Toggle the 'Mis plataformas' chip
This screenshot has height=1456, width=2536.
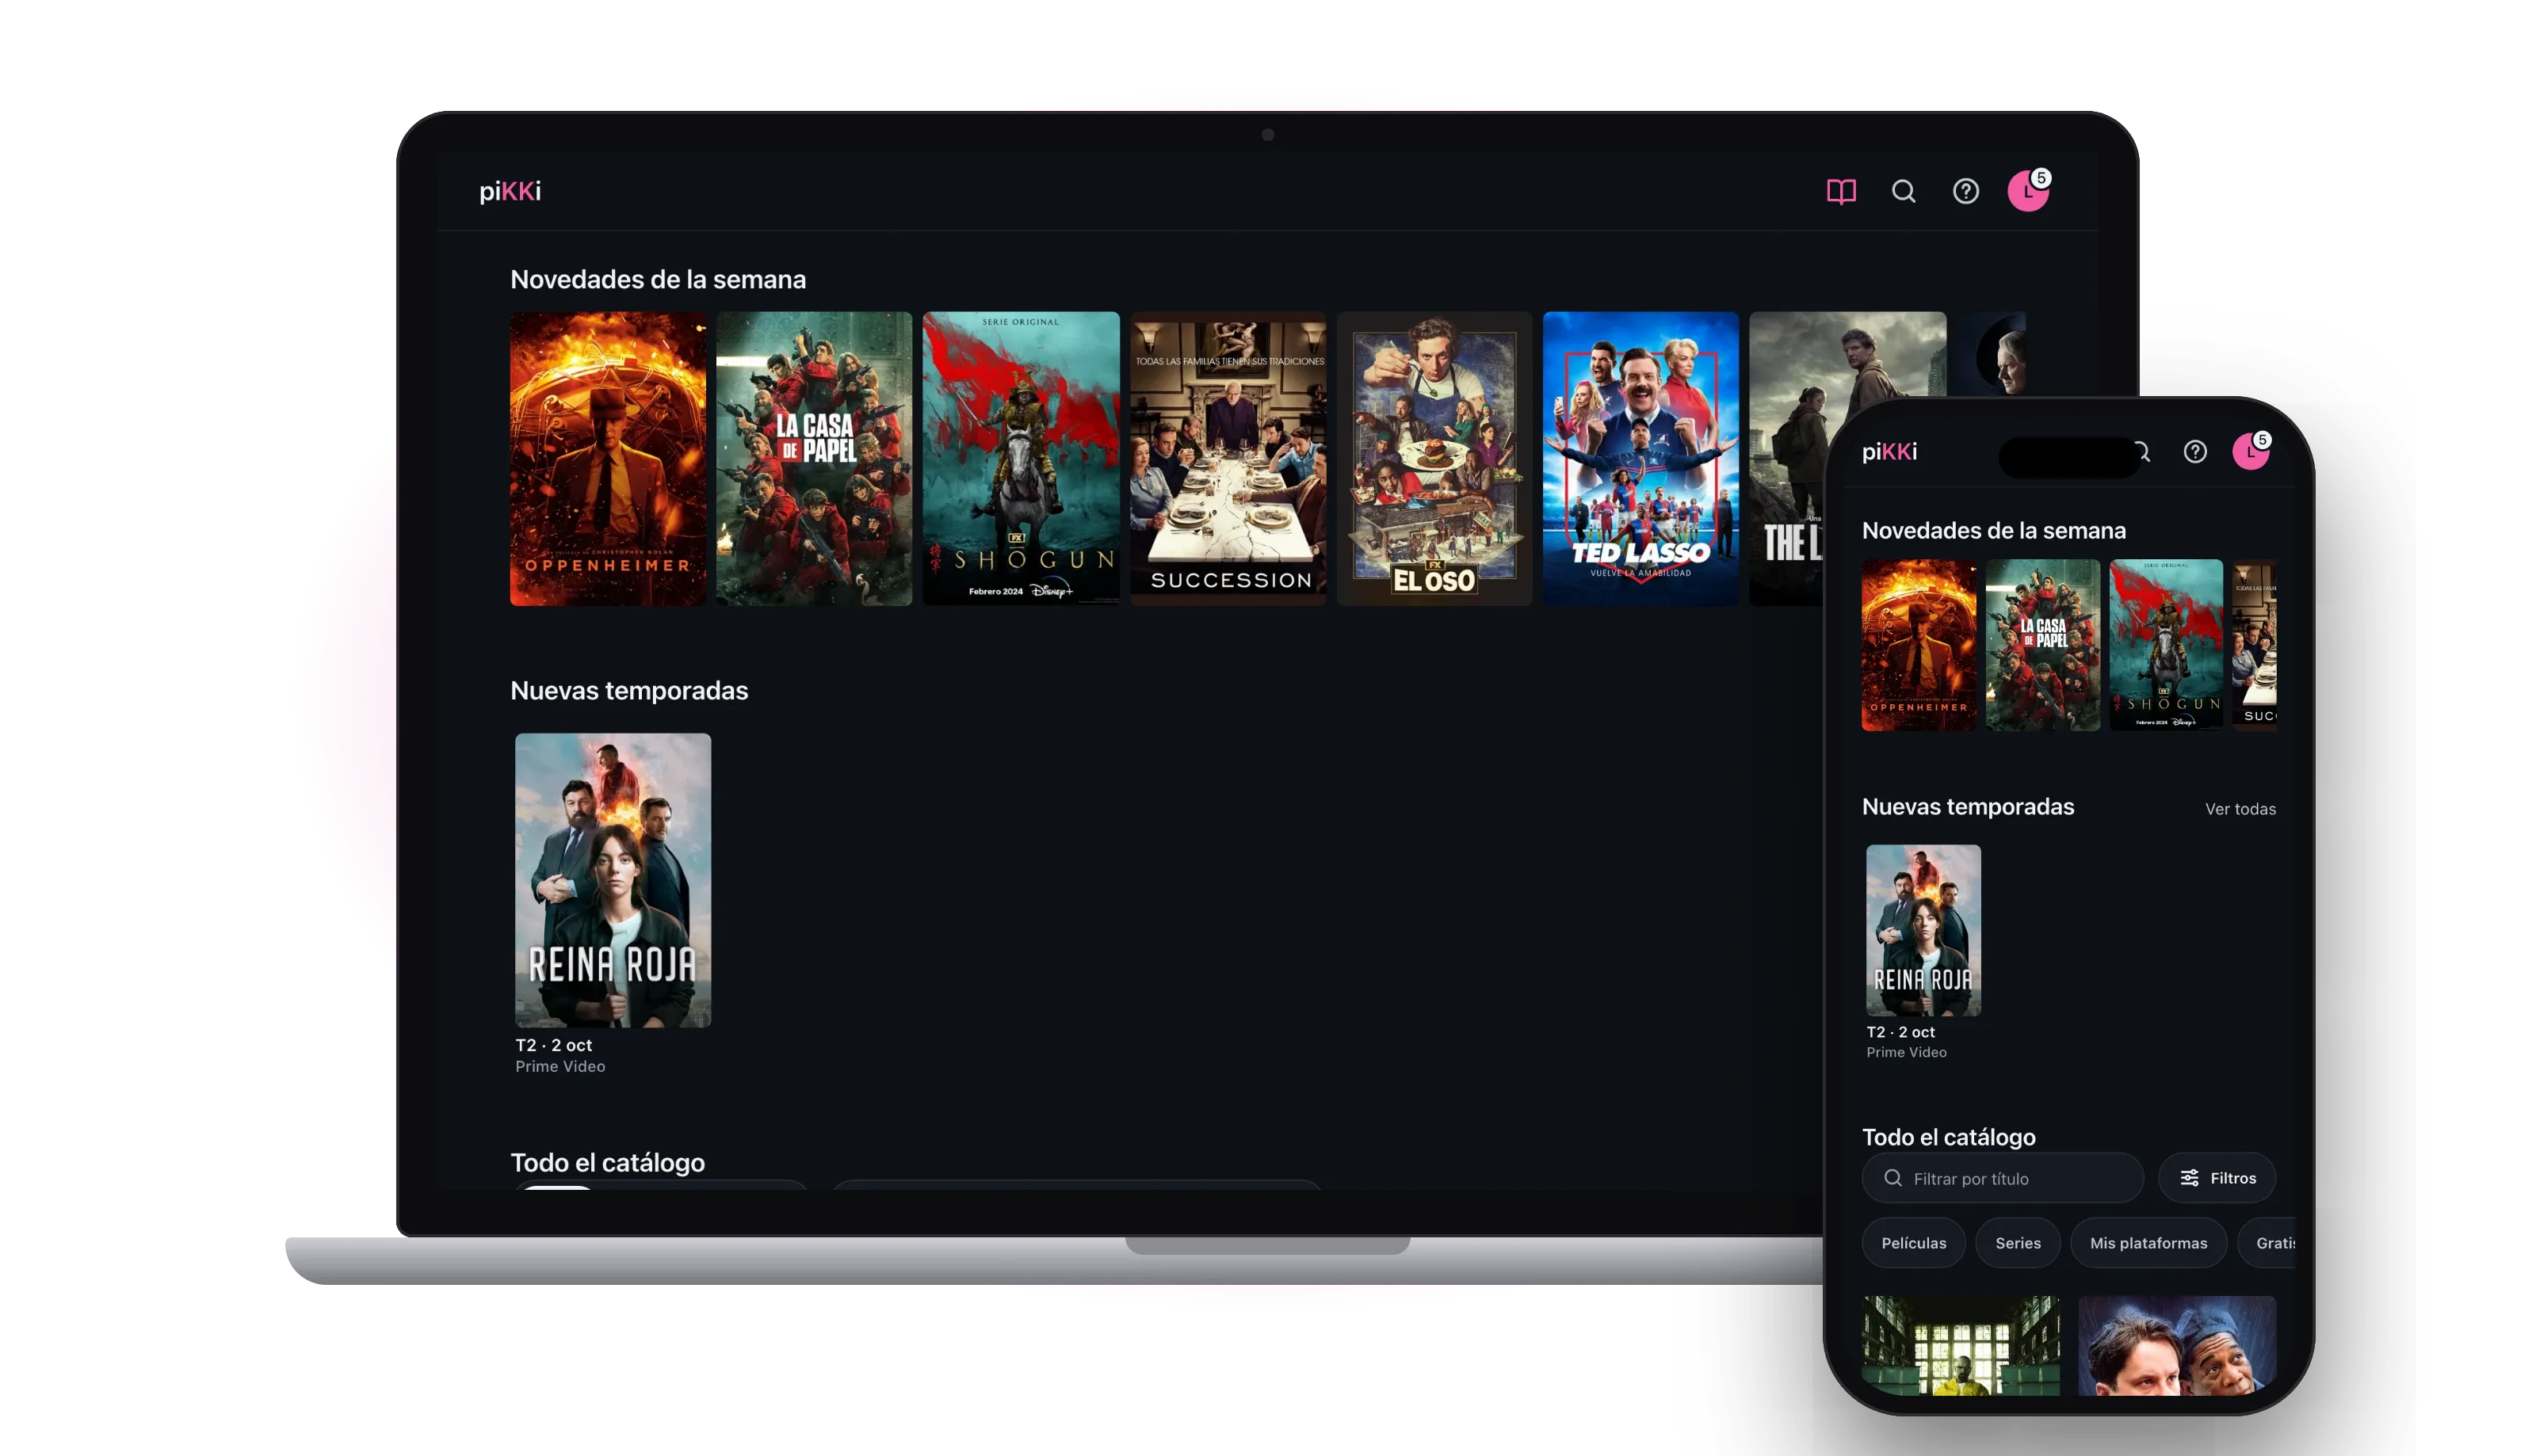[x=2148, y=1243]
